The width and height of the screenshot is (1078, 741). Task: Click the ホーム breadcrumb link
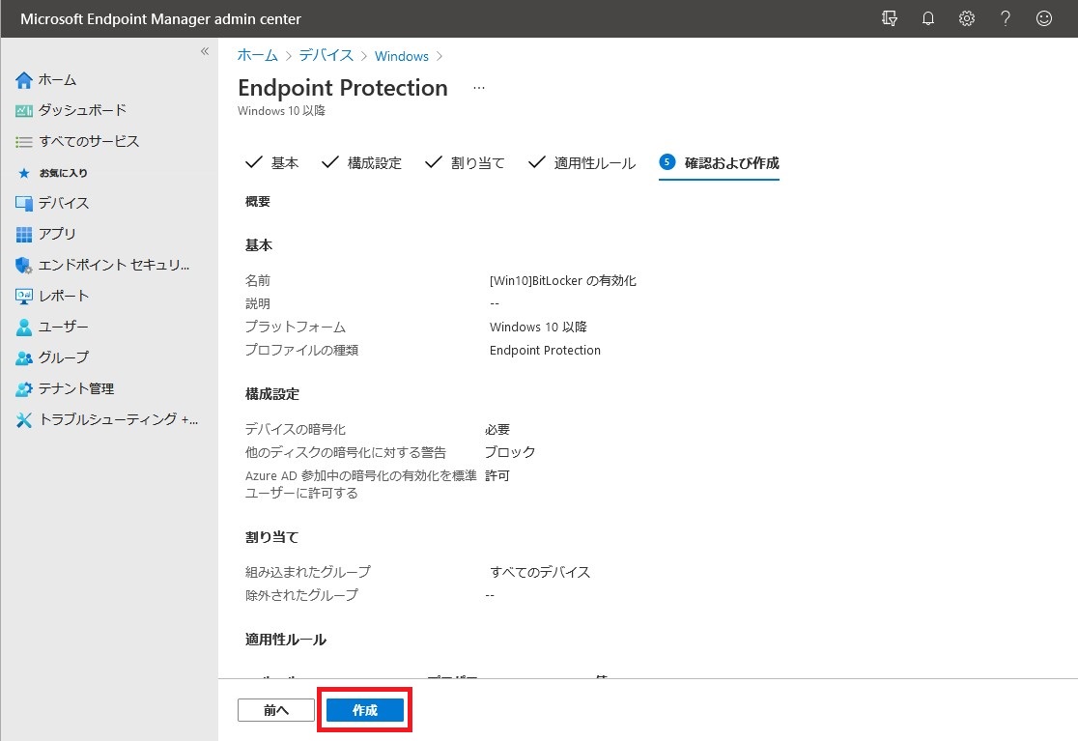tap(257, 56)
